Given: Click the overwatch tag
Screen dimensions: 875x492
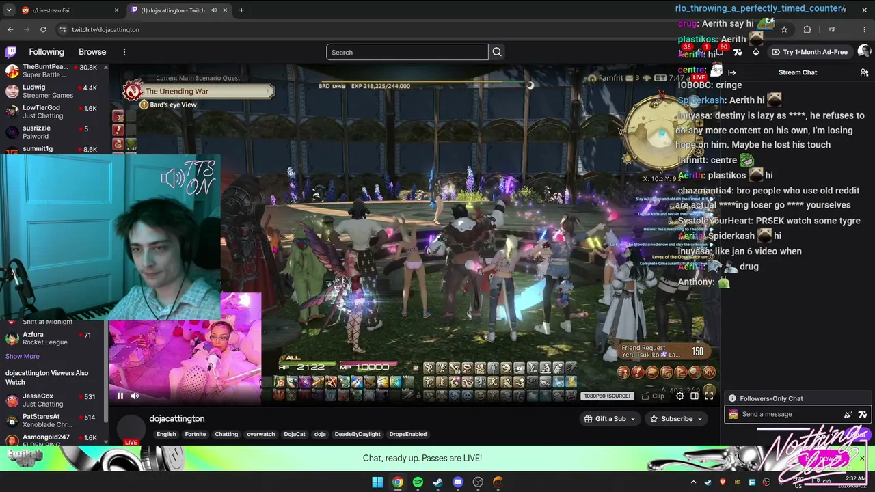Looking at the screenshot, I should (261, 434).
